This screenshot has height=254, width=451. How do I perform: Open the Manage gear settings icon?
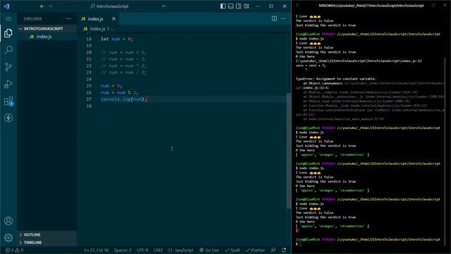(8, 238)
